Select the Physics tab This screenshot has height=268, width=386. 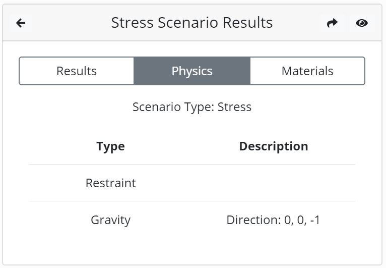tap(192, 71)
